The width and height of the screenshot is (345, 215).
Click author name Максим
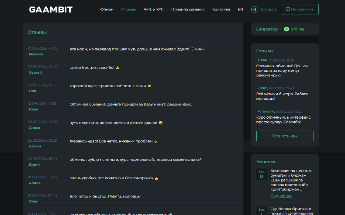click(x=36, y=54)
